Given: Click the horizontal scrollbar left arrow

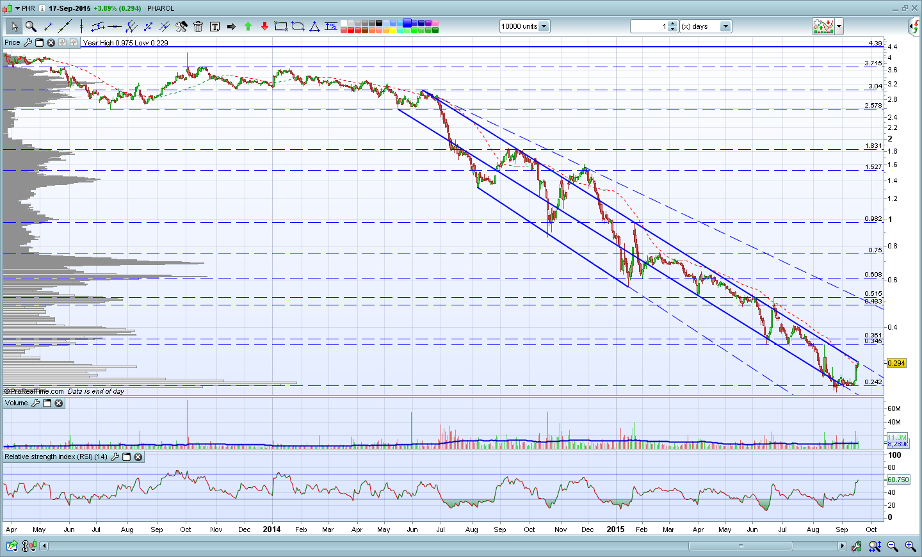Looking at the screenshot, I should pyautogui.click(x=44, y=546).
